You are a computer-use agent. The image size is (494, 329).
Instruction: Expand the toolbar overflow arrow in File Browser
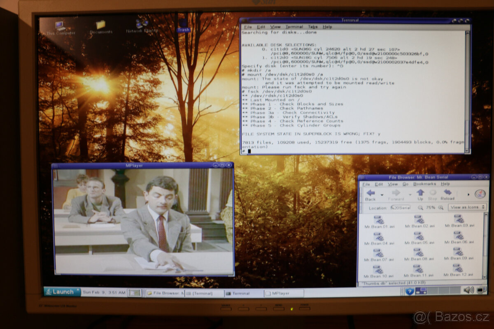pos(468,194)
